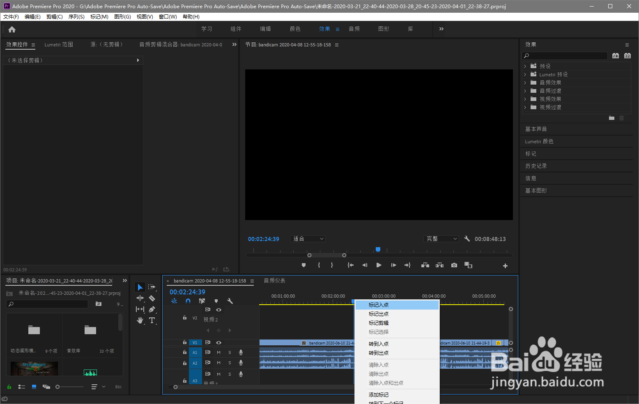Click Mark In bracket in program monitor
Screen dimensions: 639x404
click(319, 265)
